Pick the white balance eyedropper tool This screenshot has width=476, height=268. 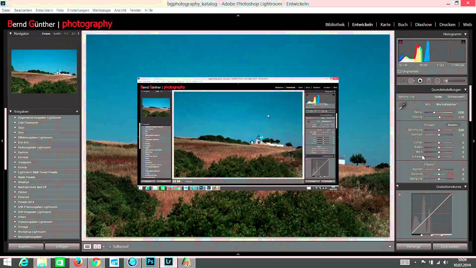tap(402, 106)
